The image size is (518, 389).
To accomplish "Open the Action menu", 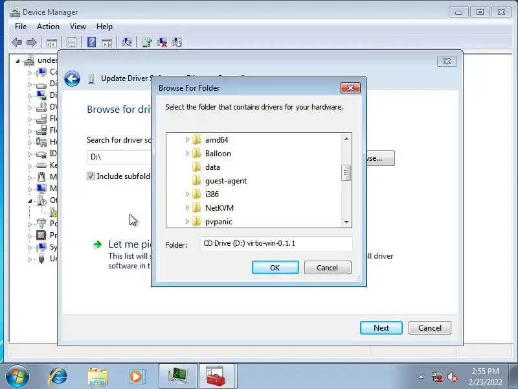I will (x=48, y=27).
